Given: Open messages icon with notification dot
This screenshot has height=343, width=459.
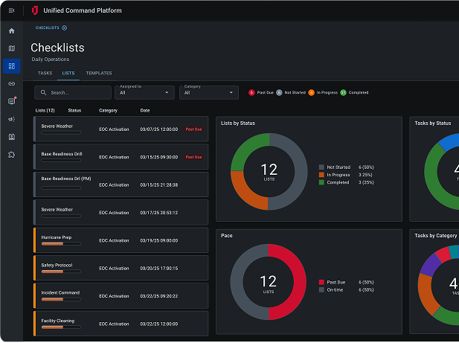Looking at the screenshot, I should (x=11, y=101).
